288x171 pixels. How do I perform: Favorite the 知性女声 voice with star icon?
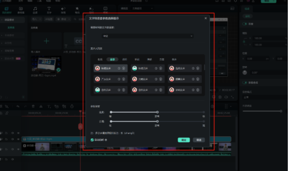point(119,68)
